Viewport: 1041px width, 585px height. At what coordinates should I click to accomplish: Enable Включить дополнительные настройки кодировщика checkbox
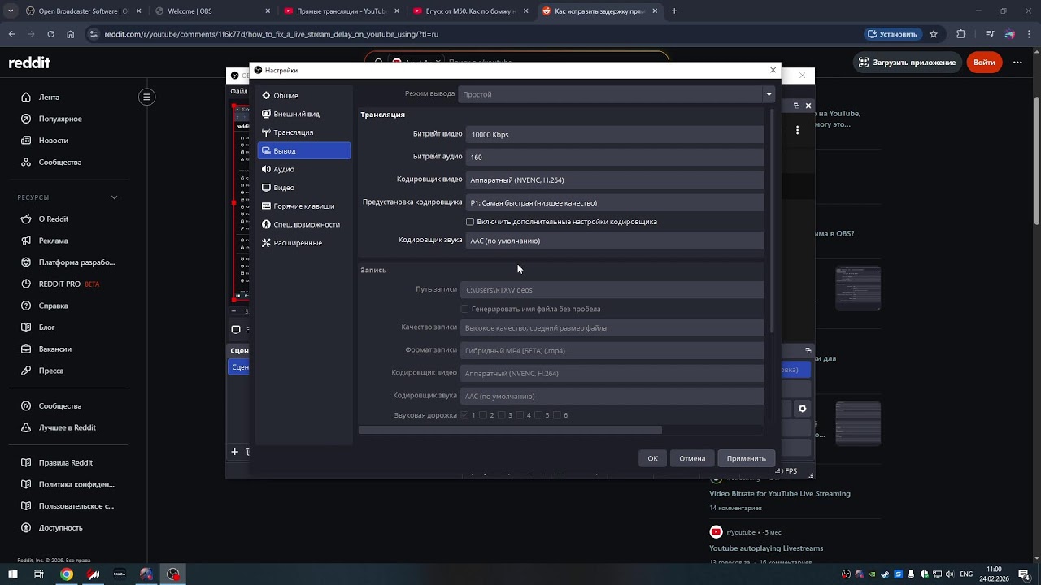click(470, 222)
